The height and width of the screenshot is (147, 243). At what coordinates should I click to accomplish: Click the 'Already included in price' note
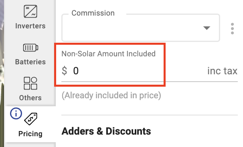point(111,95)
